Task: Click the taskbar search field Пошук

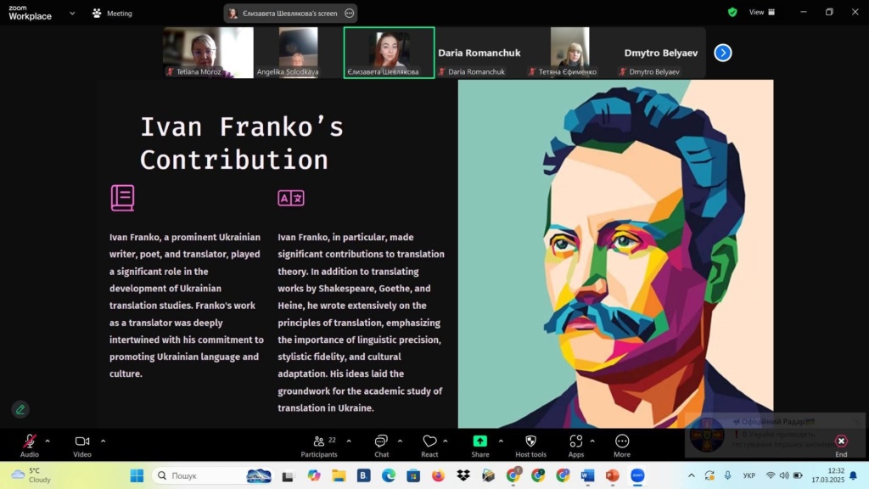Action: tap(214, 475)
